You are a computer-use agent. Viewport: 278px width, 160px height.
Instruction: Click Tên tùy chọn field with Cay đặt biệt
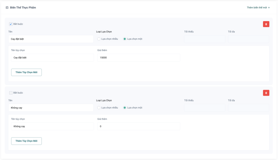pos(52,58)
